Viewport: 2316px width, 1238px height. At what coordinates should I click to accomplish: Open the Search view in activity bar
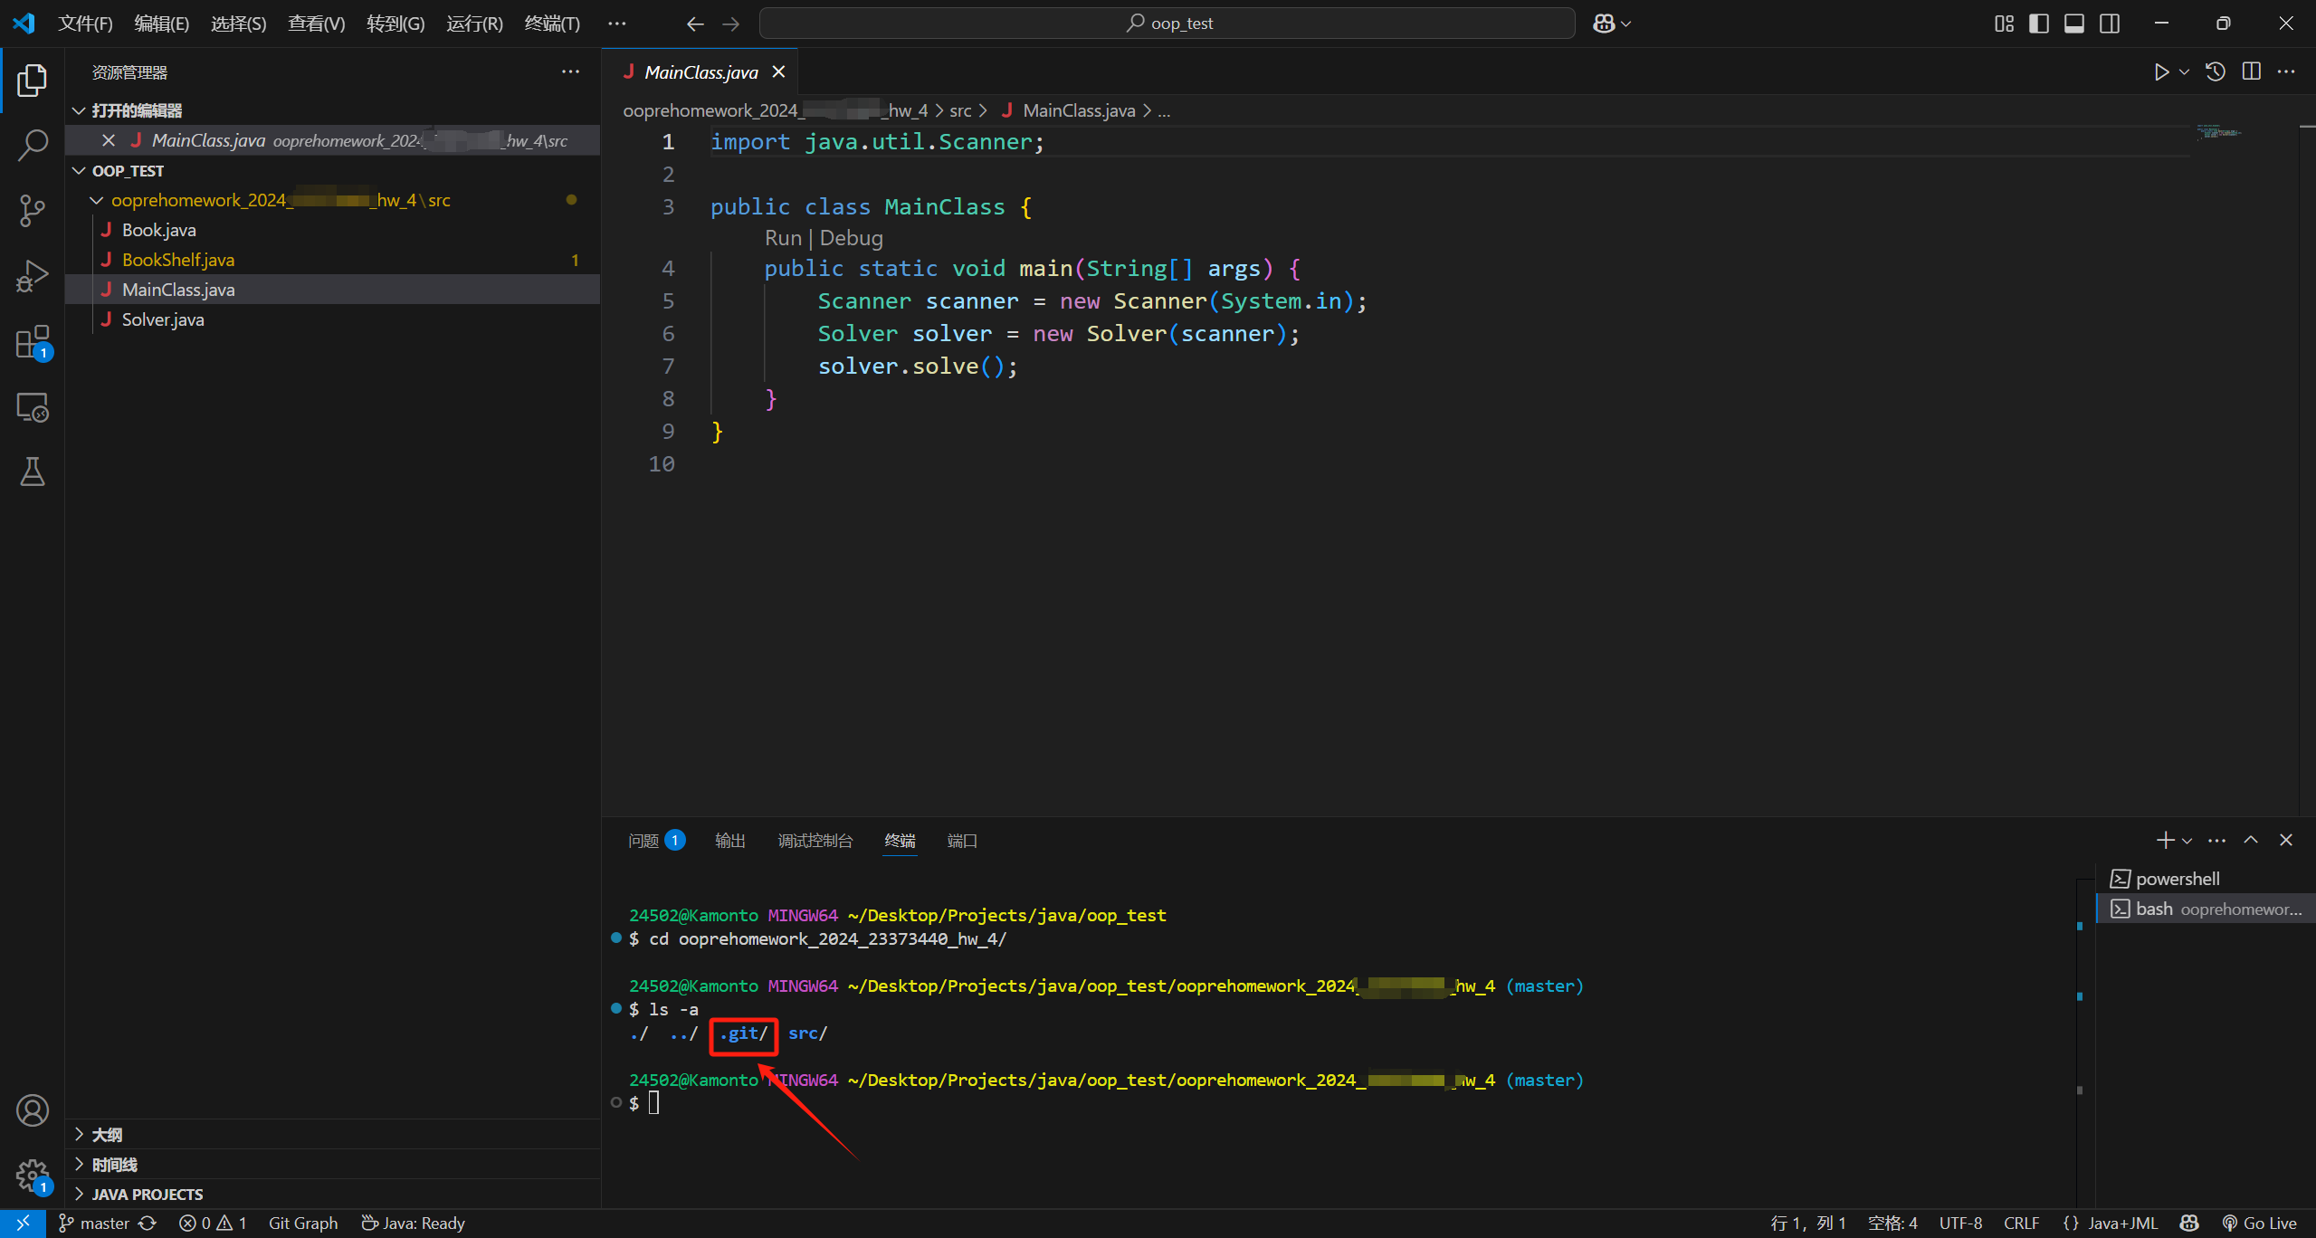pos(33,145)
